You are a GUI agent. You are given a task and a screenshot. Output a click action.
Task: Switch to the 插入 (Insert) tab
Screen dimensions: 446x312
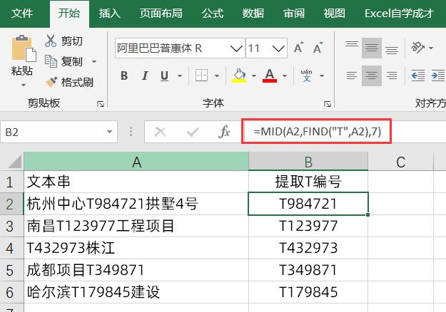(x=109, y=14)
